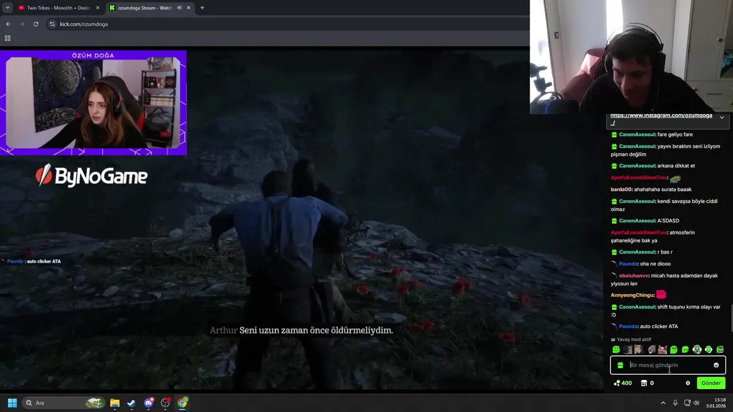Open the shop icon showing 0
733x412 pixels.
pyautogui.click(x=647, y=383)
